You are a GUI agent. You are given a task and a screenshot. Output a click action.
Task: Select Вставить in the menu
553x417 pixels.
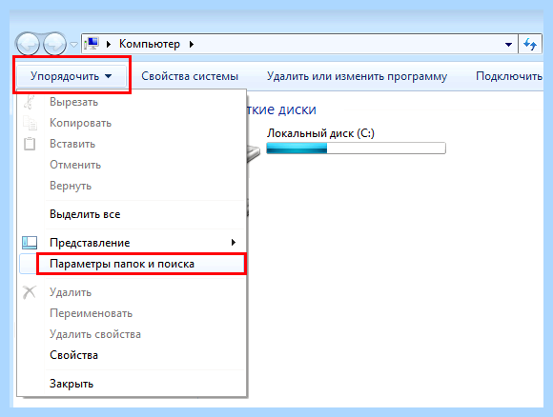[x=133, y=144]
